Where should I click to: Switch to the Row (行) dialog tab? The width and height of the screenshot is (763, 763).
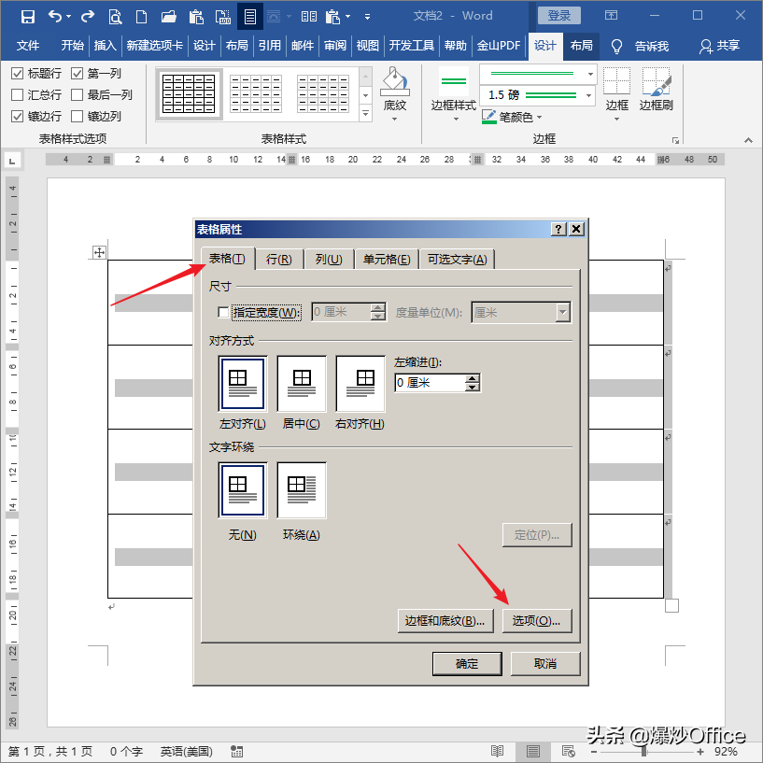click(x=279, y=260)
